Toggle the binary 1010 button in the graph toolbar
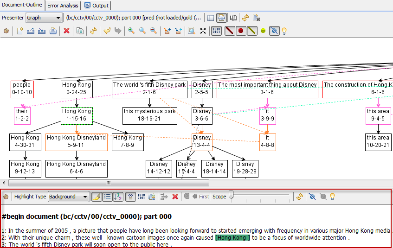Viewport: 393px width, 248px height. pos(216,31)
